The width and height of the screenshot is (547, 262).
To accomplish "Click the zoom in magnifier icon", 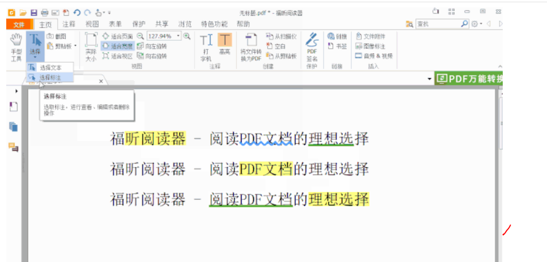I will tap(187, 36).
